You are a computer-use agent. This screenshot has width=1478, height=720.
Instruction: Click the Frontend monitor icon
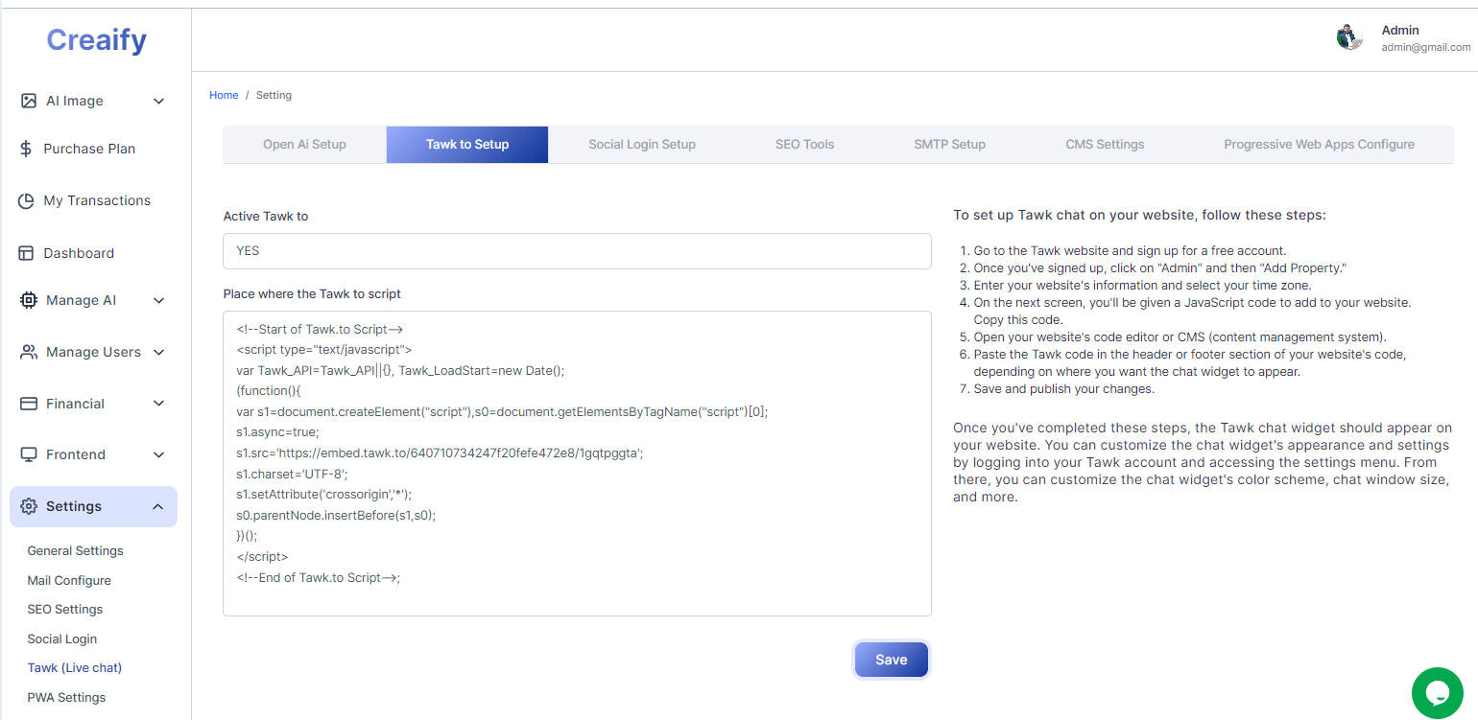(29, 454)
